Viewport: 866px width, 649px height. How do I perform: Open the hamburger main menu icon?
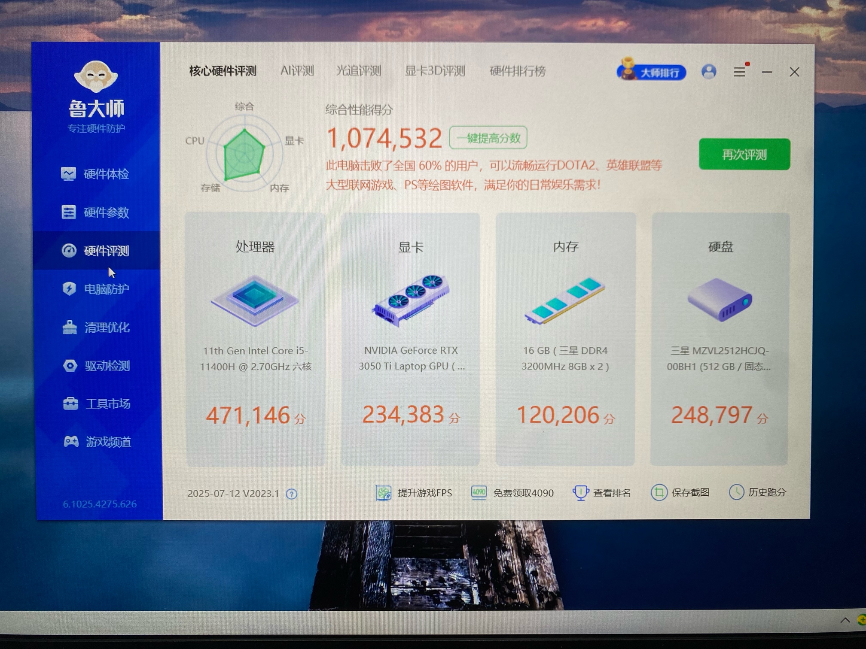739,72
